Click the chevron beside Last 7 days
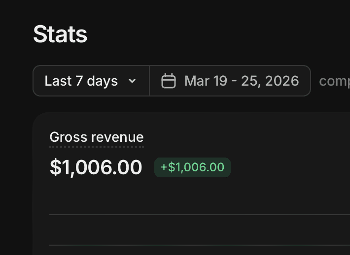 [132, 81]
